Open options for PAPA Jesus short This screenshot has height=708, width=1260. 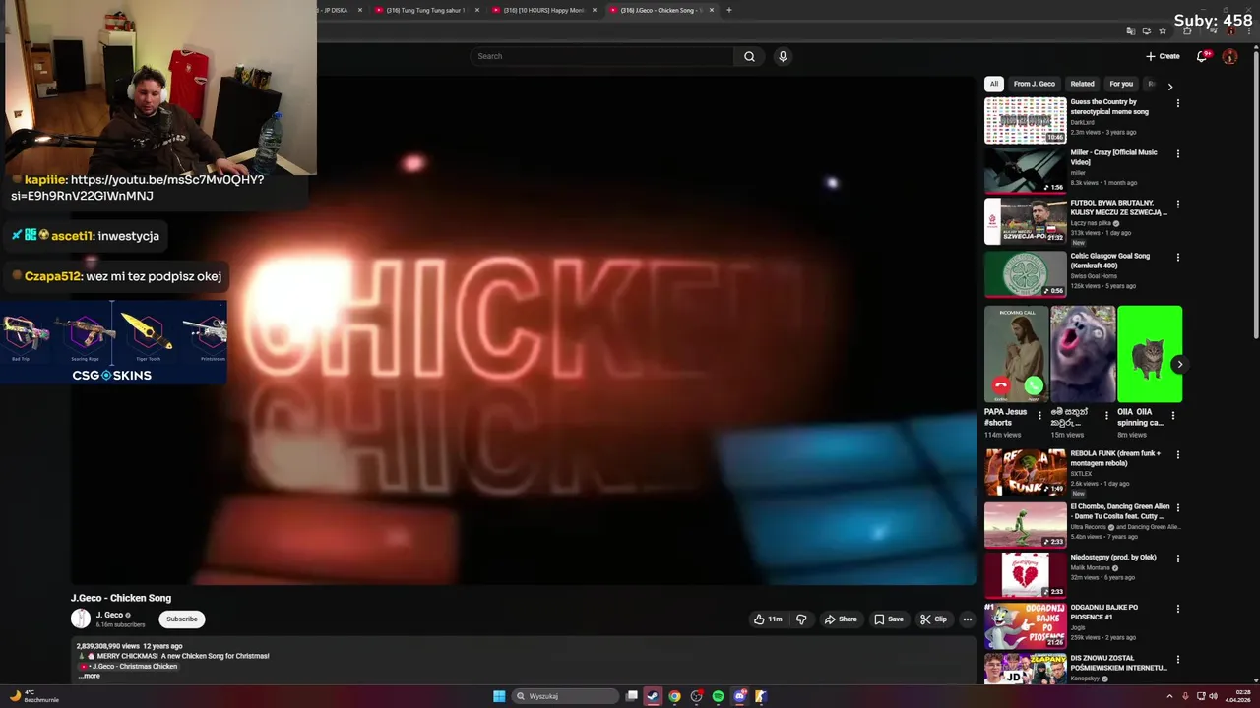(x=1039, y=415)
